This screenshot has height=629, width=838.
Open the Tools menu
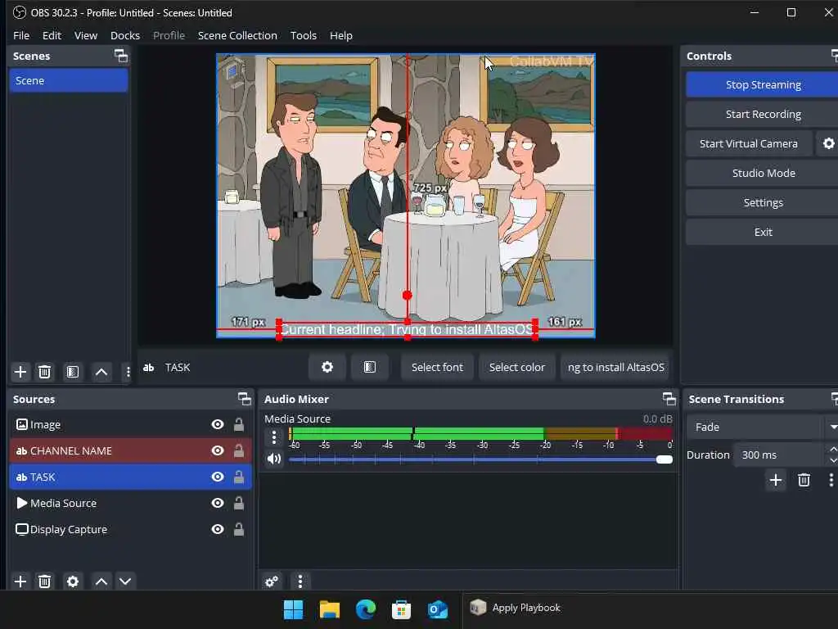[x=303, y=35]
